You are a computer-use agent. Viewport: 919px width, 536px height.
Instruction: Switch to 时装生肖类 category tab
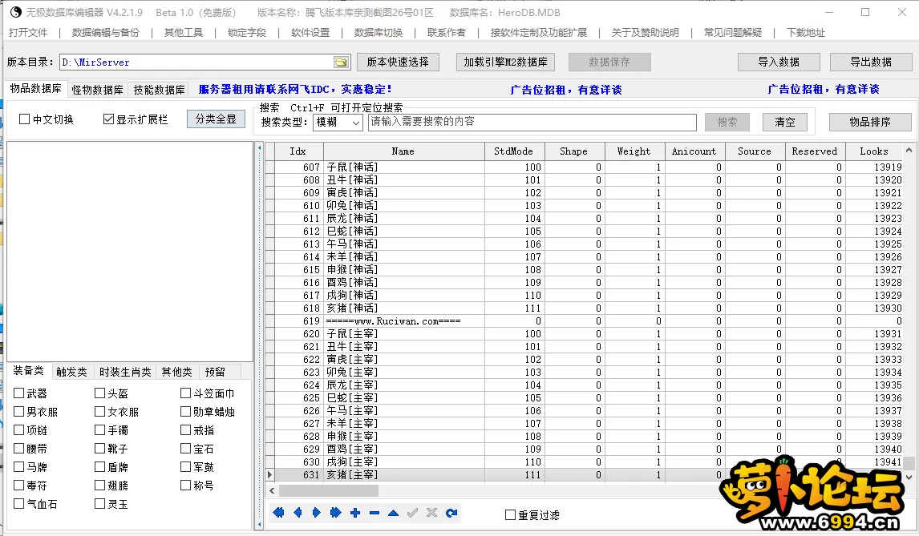coord(125,372)
